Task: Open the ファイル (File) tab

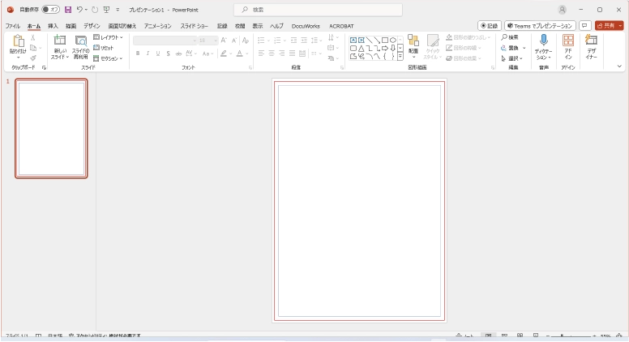Action: click(x=12, y=26)
